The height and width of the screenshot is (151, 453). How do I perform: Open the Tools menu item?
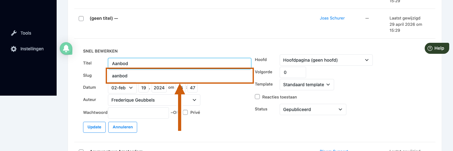click(x=26, y=33)
